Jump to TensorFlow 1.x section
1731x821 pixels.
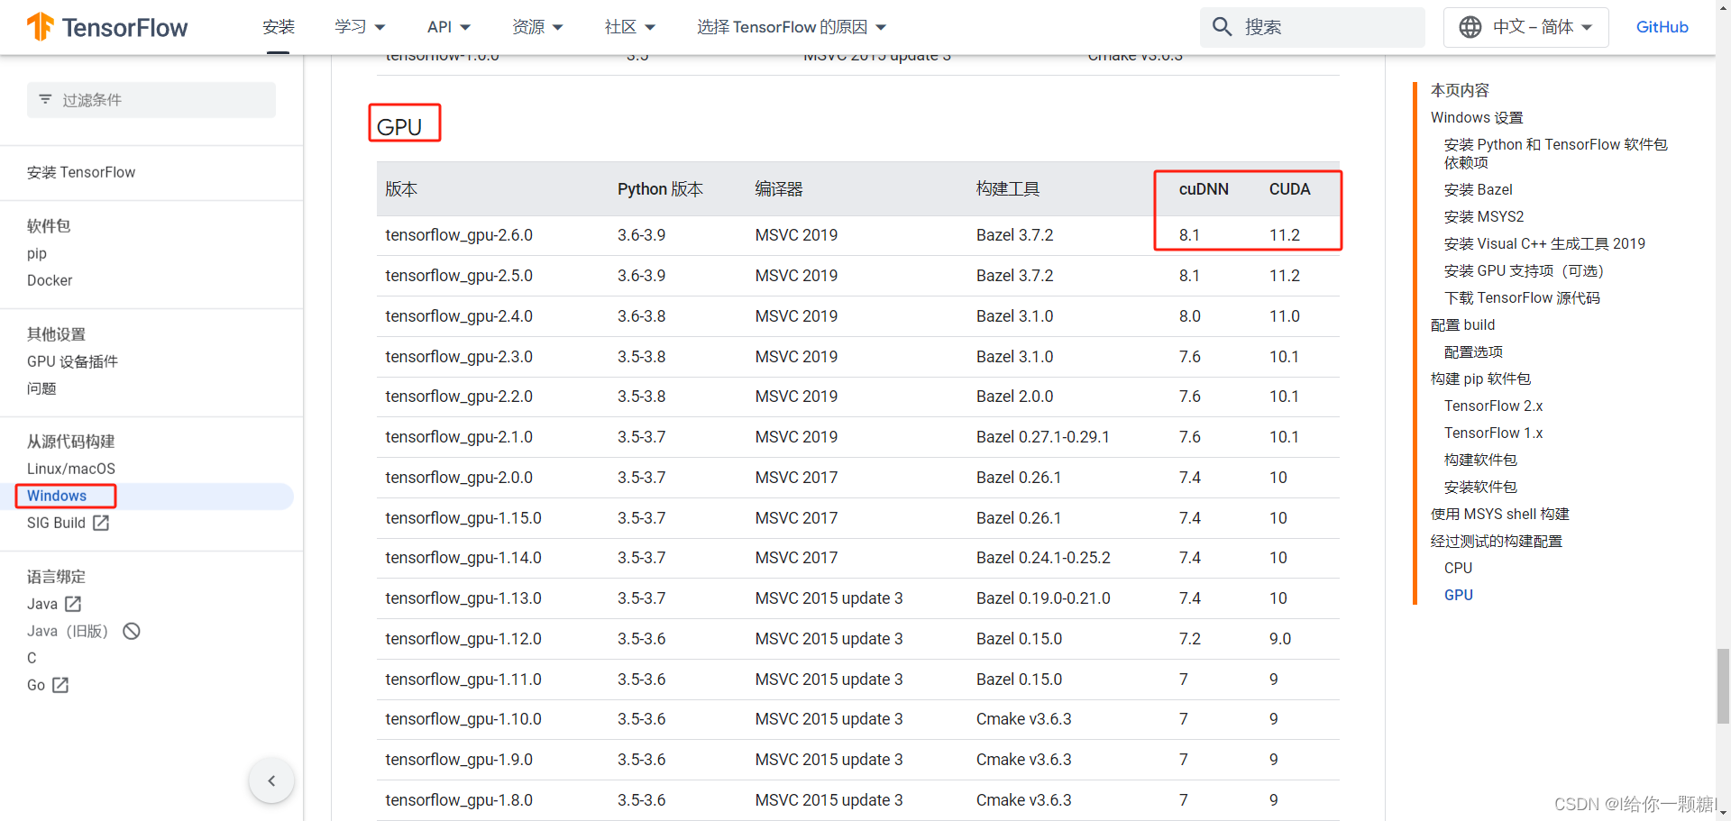coord(1493,433)
